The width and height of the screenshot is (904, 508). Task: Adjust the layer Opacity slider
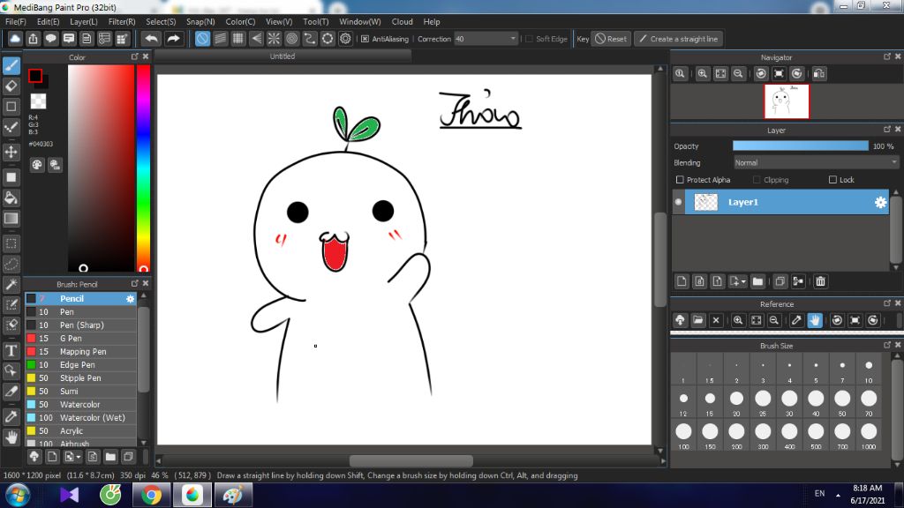[x=800, y=146]
